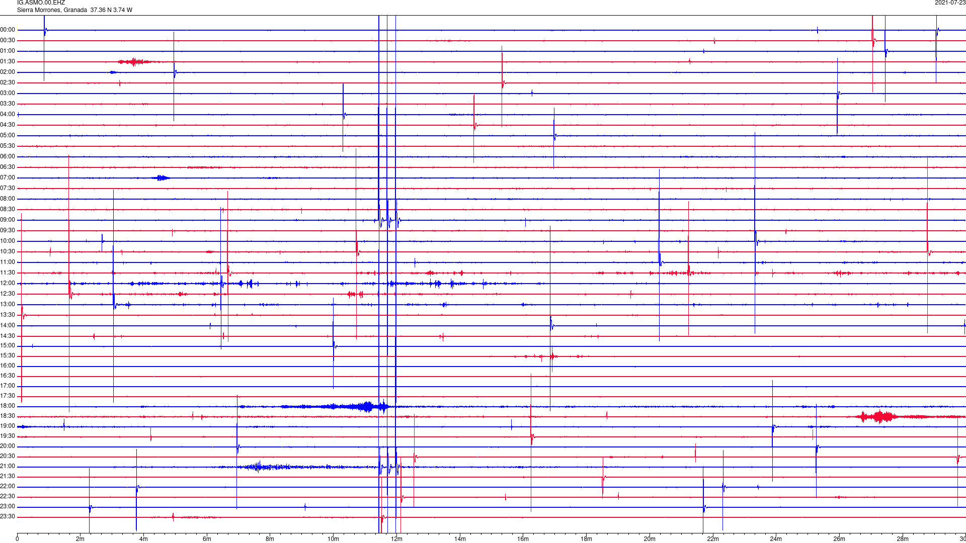Select the 15:30 trace time label
Viewport: 966px width, 543px height.
point(8,356)
